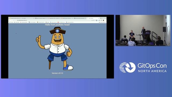The image size is (172, 97).
Task: Click the speaker camera video thumbnail
Action: [x=143, y=30]
